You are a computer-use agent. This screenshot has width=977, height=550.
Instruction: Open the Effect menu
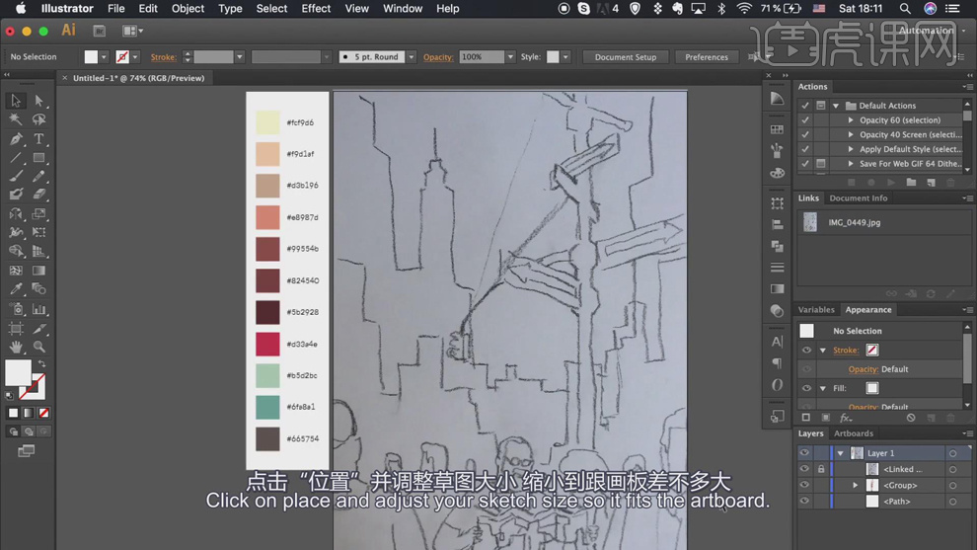tap(316, 9)
